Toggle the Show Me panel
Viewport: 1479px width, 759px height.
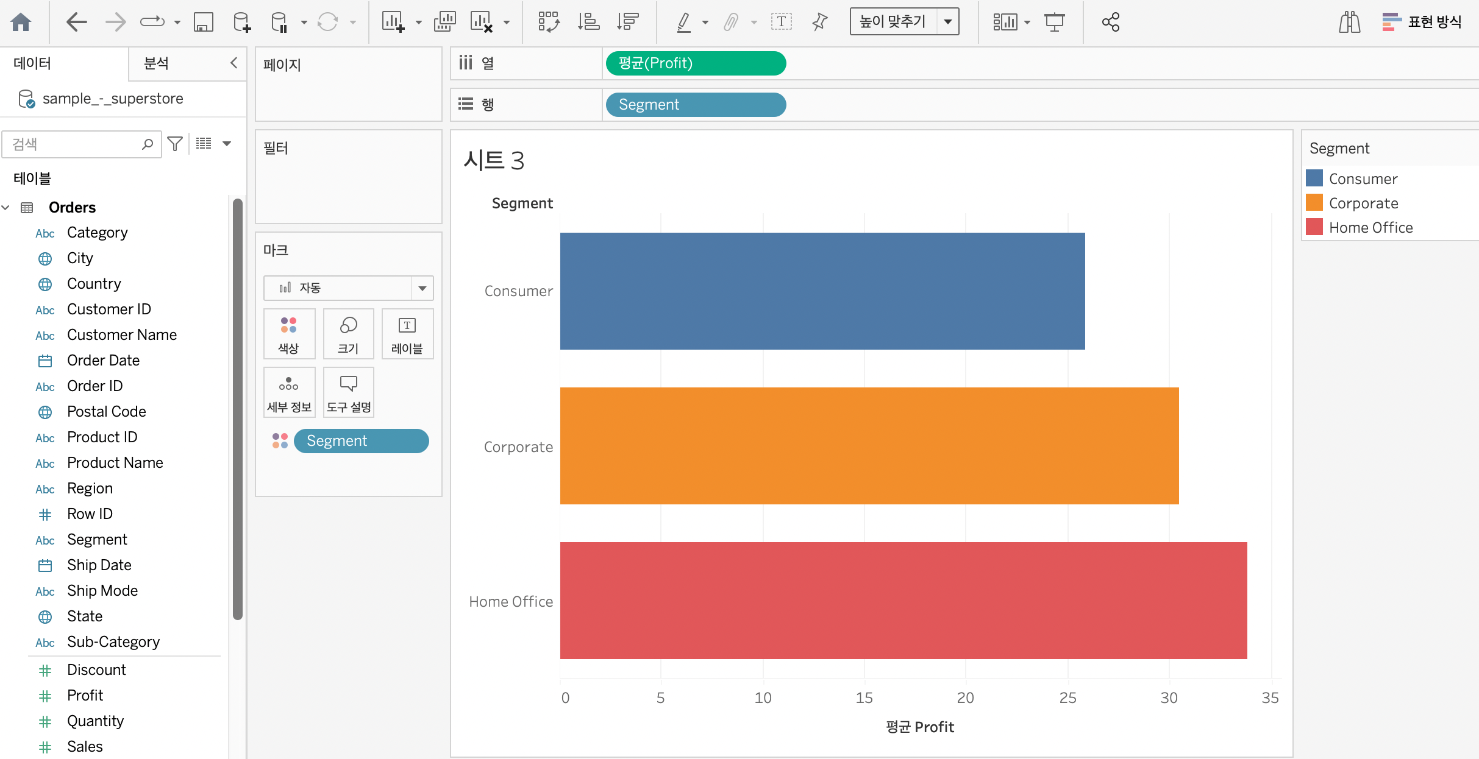(1422, 23)
